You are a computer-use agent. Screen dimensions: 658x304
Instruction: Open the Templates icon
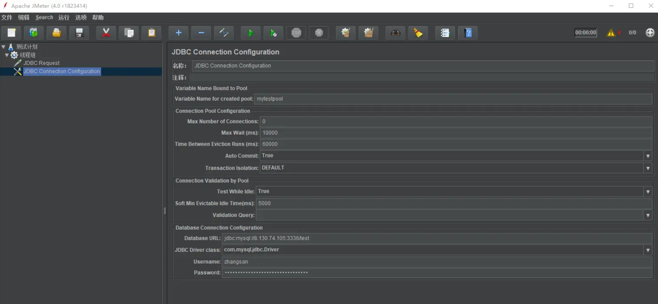(34, 33)
